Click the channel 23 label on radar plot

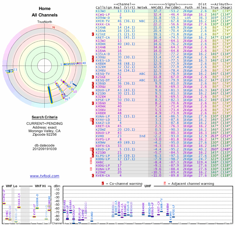coord(15,70)
